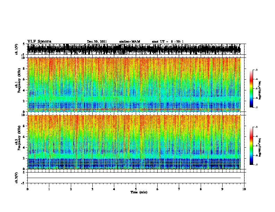Click the "10" kHz tick of ch.1 spectrogram

[x=24, y=58]
